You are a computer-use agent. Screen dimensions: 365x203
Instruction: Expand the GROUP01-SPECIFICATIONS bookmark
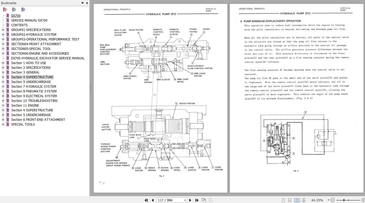(3, 30)
